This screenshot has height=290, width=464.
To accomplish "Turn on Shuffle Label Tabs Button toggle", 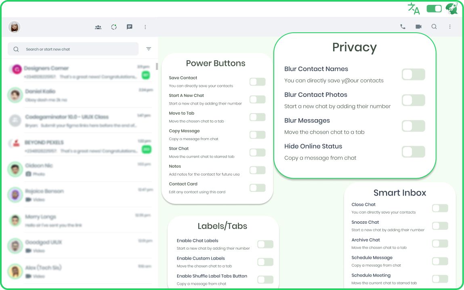I will coord(265,279).
